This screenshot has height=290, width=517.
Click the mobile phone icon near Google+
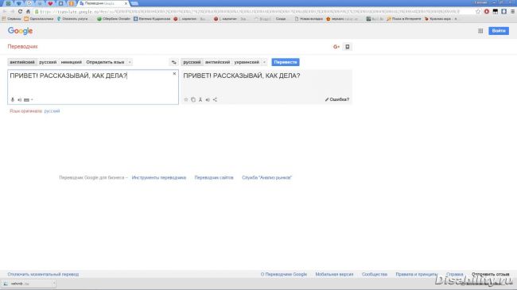click(x=348, y=47)
